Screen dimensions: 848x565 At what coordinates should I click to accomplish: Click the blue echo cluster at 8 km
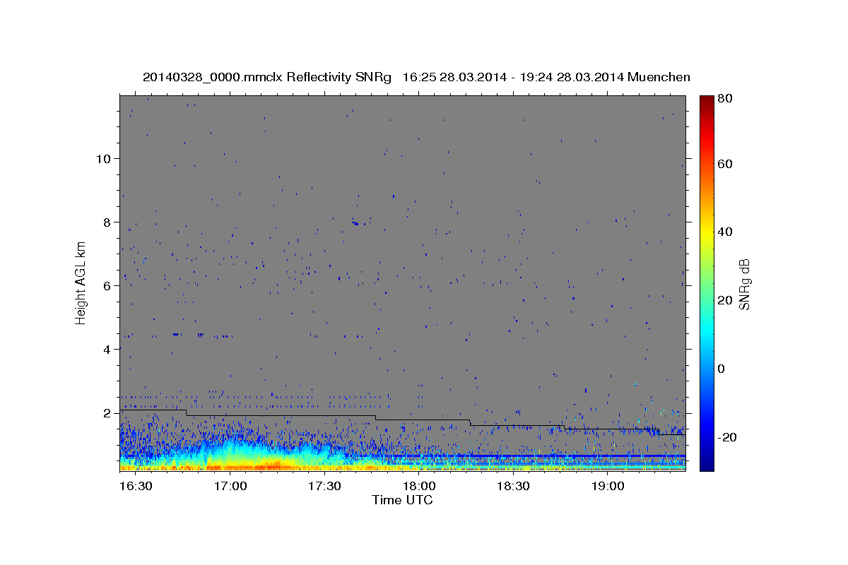tap(358, 223)
